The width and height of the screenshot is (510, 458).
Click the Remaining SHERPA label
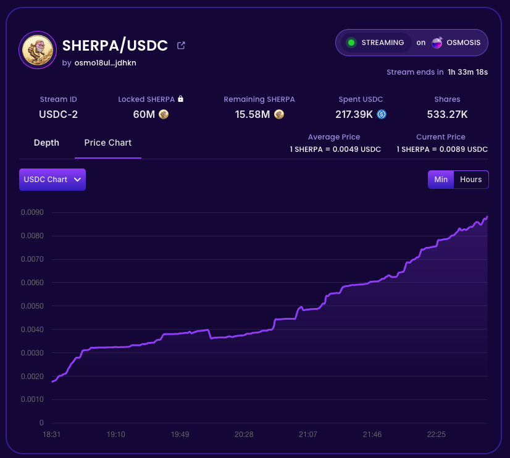point(259,99)
